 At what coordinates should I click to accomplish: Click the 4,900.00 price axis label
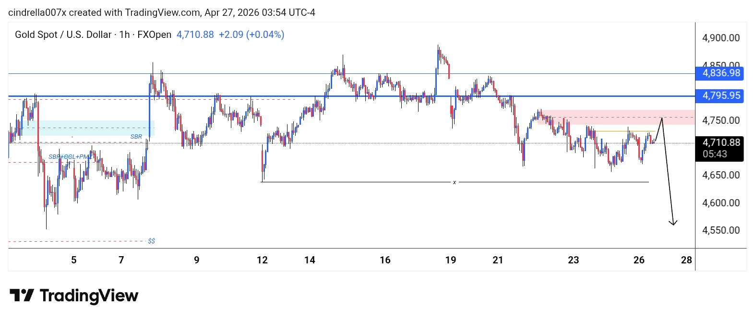pos(721,38)
